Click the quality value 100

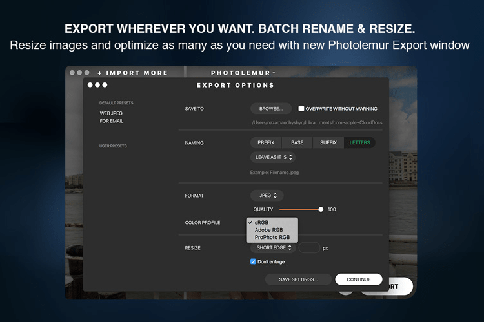pos(332,209)
